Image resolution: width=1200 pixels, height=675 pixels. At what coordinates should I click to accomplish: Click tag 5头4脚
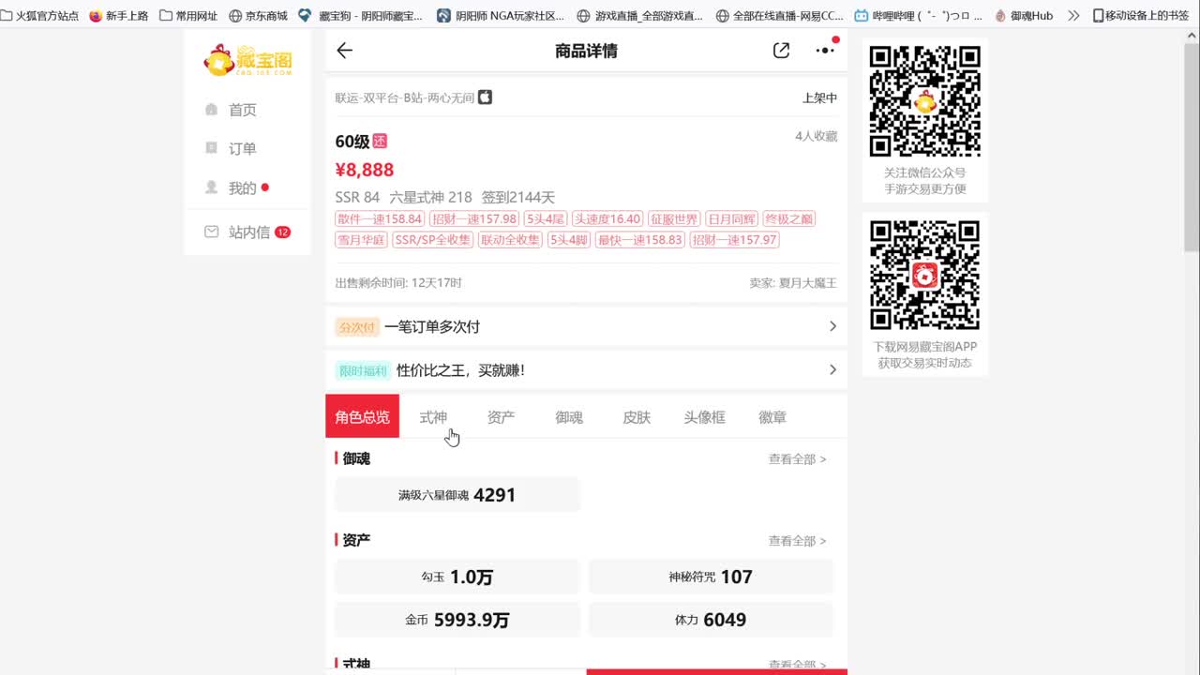point(569,240)
